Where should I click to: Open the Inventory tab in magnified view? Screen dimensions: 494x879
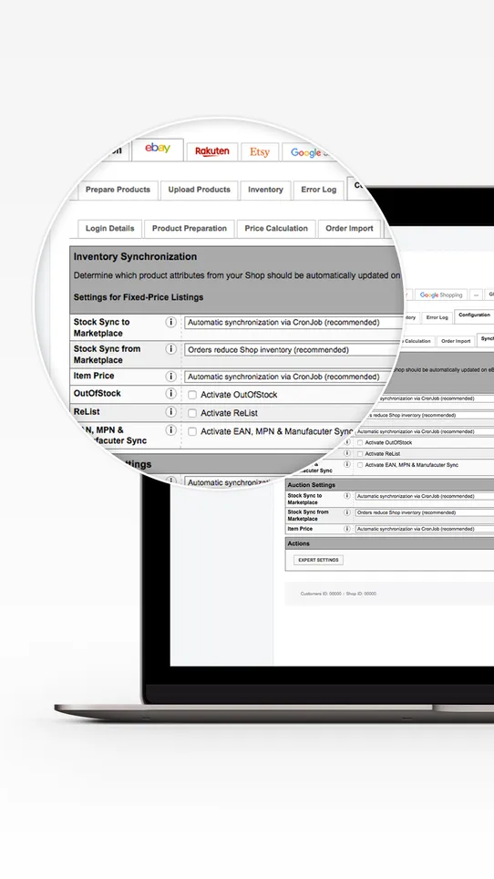pos(265,190)
